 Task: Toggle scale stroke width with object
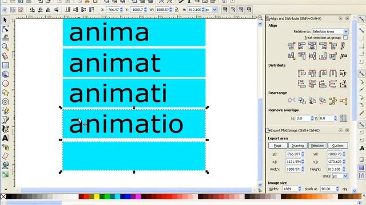tap(225, 10)
